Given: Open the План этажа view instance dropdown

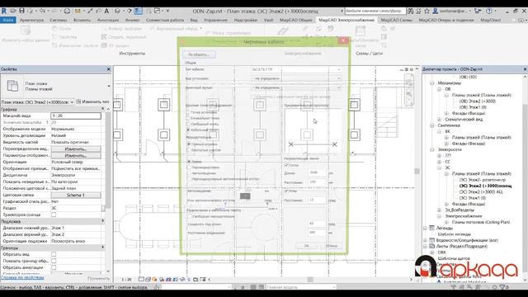Looking at the screenshot, I should tap(38, 102).
